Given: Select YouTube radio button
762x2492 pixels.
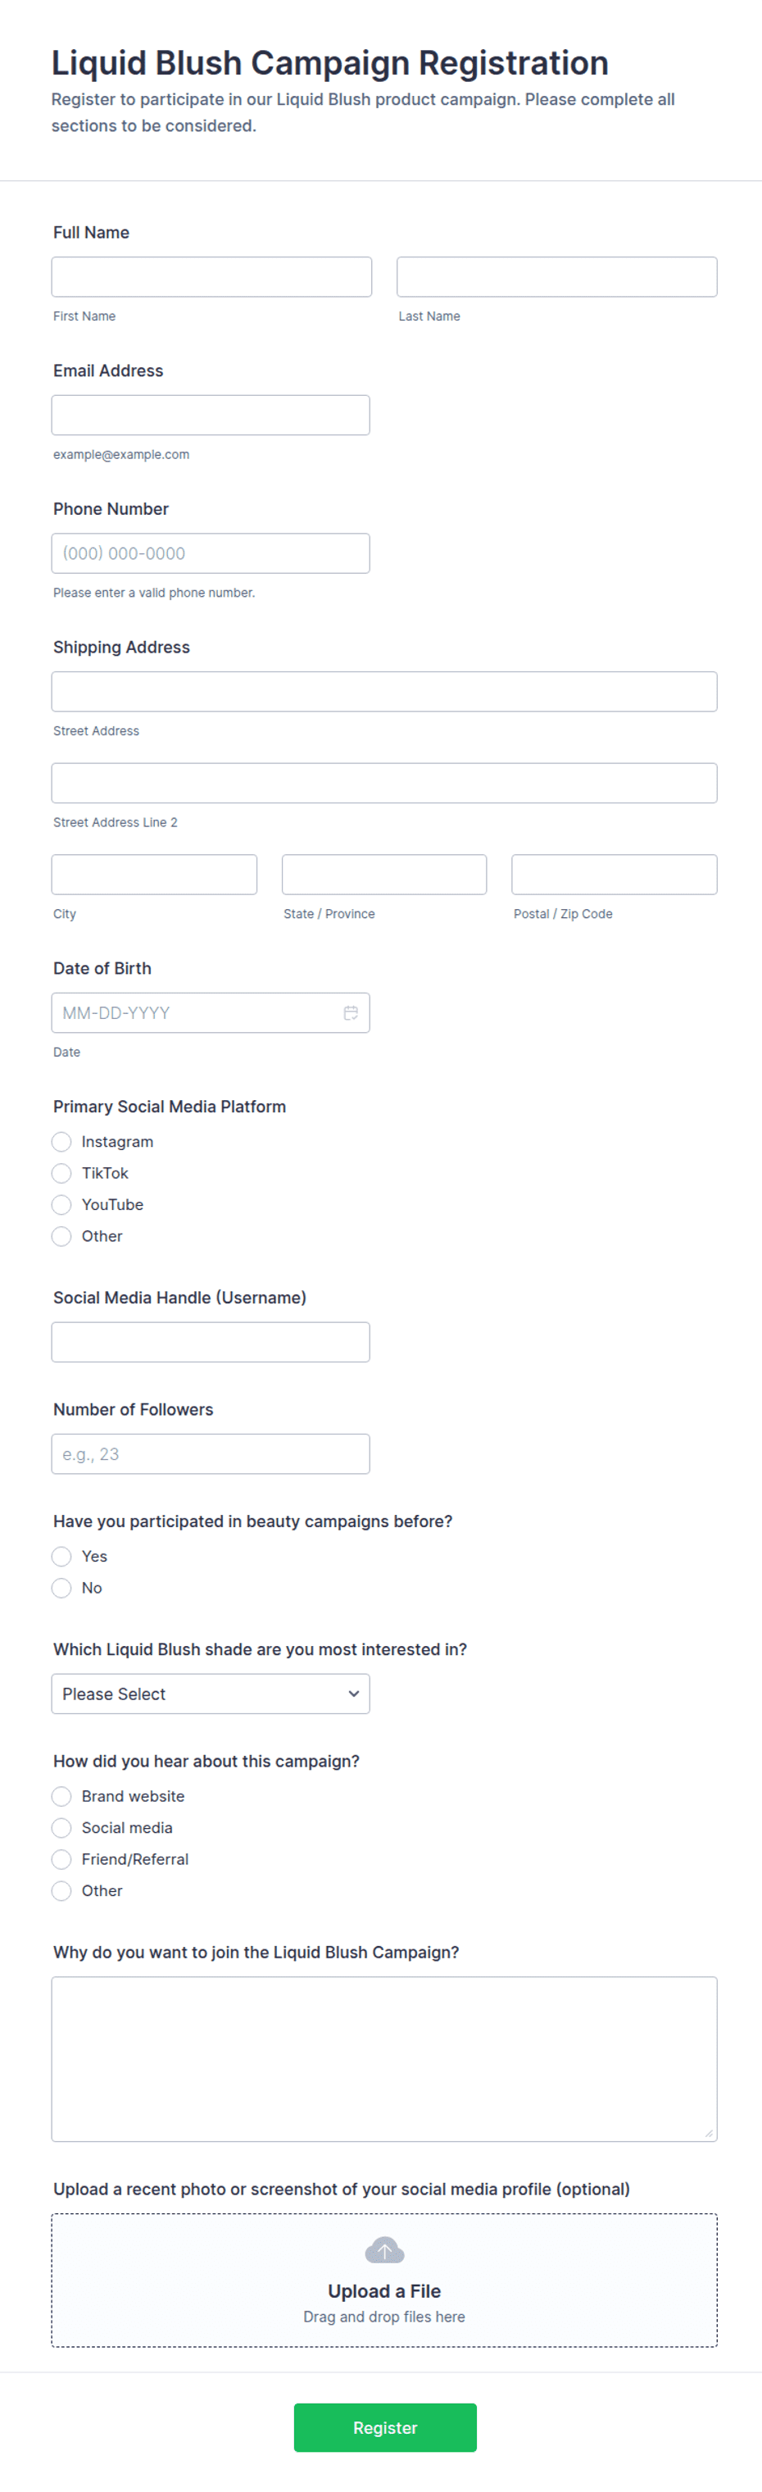Looking at the screenshot, I should [x=62, y=1204].
